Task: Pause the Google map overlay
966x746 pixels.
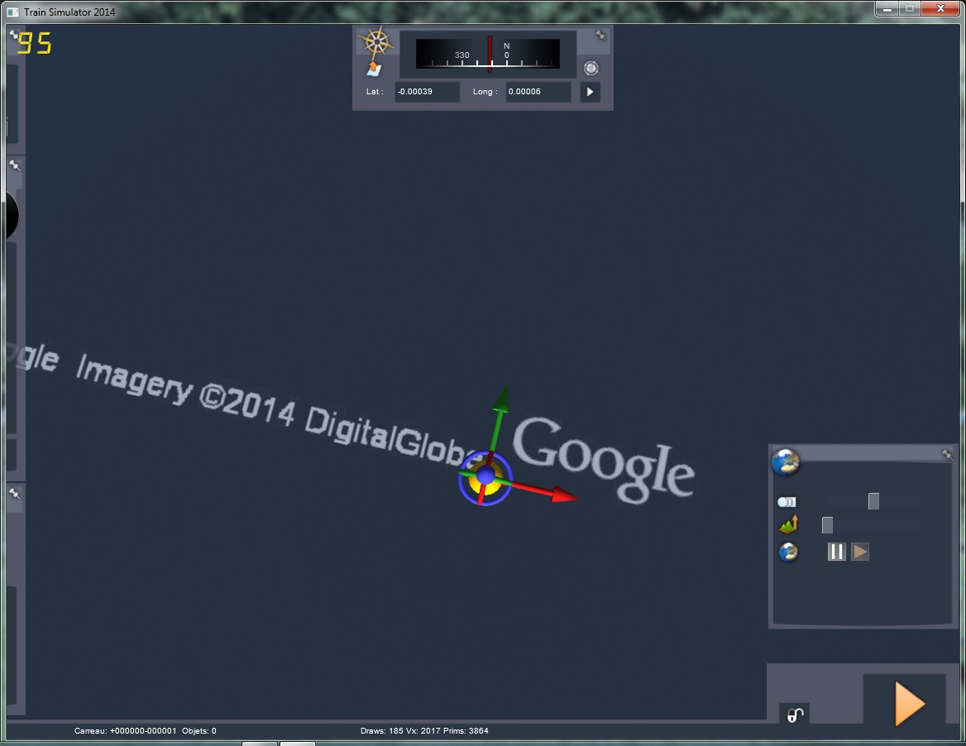Action: coord(836,552)
